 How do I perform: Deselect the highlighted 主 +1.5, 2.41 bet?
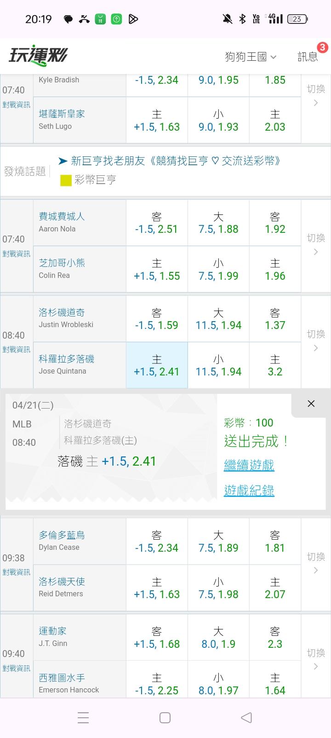(x=157, y=365)
